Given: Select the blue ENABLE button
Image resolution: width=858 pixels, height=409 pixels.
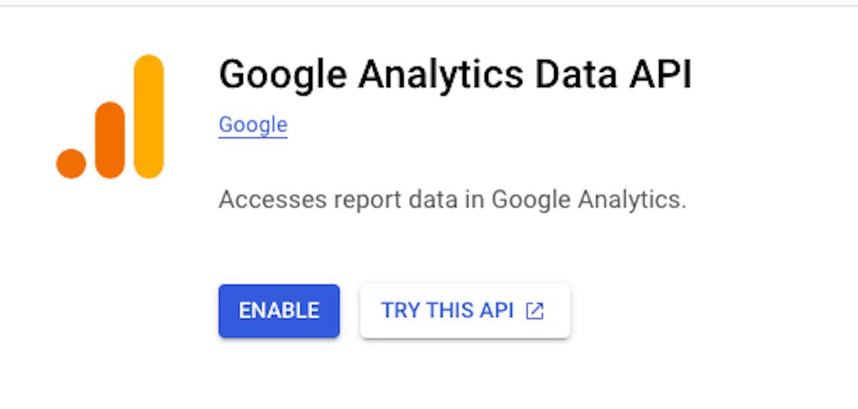Looking at the screenshot, I should point(279,311).
